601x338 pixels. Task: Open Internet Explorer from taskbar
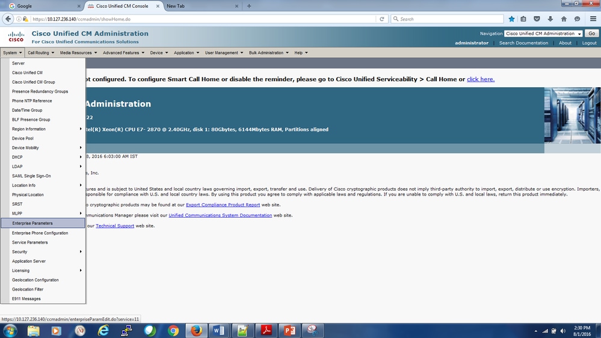coord(103,331)
